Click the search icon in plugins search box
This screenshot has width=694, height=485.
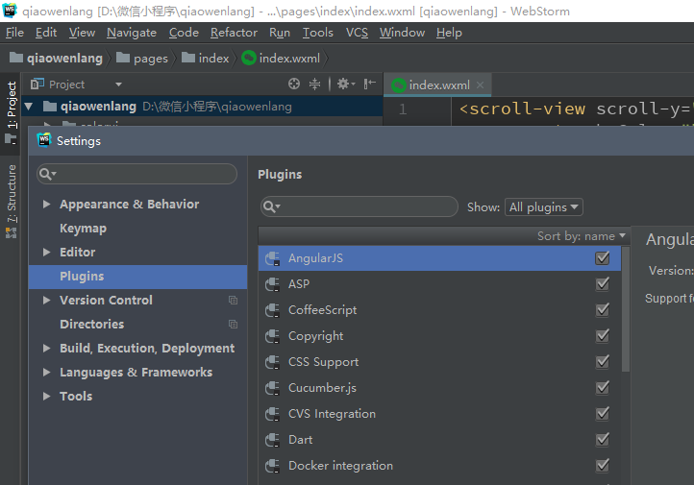click(x=271, y=206)
